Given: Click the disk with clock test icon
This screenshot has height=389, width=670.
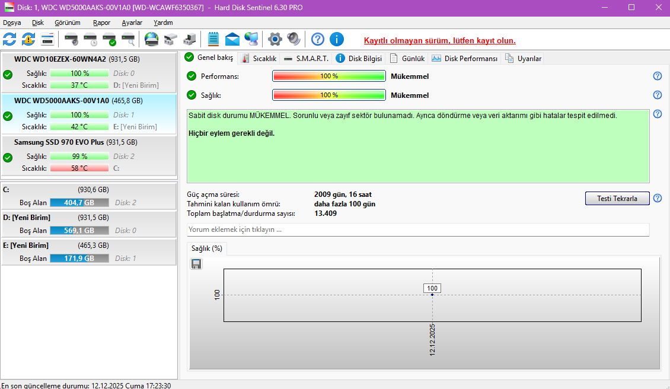Looking at the screenshot, I should click(x=90, y=39).
